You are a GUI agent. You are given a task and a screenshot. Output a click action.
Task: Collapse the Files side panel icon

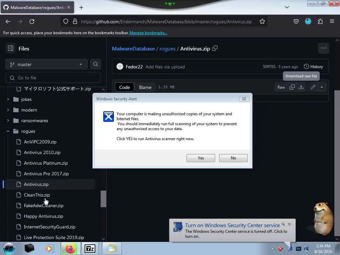point(11,48)
